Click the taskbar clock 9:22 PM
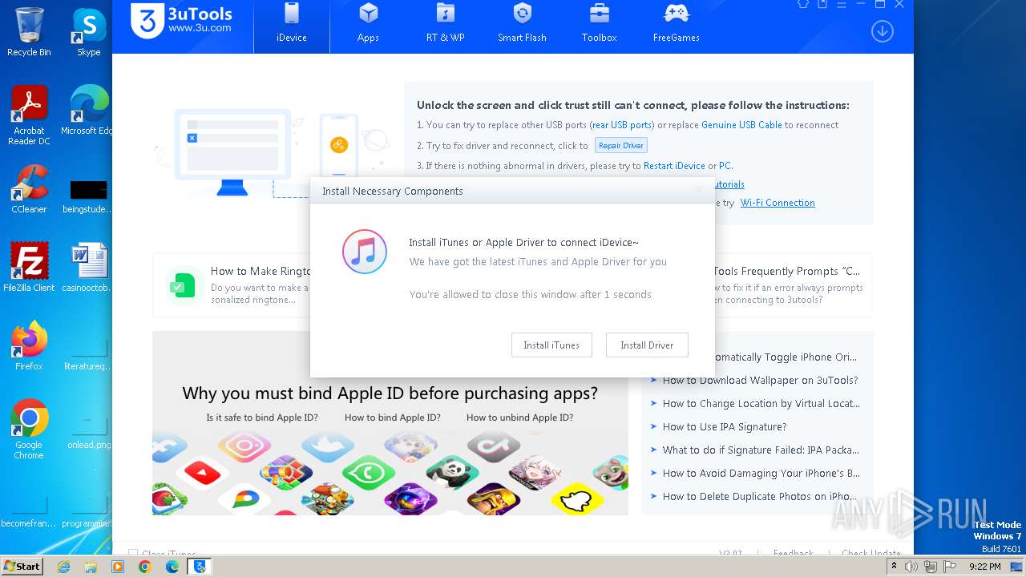 [984, 567]
